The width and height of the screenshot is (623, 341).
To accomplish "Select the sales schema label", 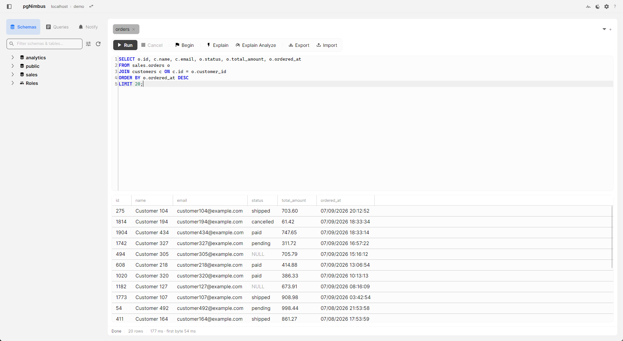I will 31,75.
